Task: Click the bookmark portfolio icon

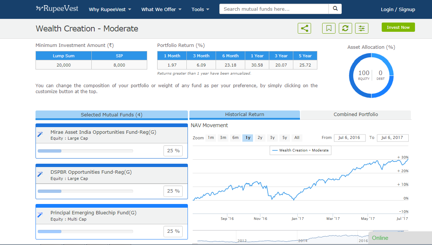Action: tap(329, 28)
